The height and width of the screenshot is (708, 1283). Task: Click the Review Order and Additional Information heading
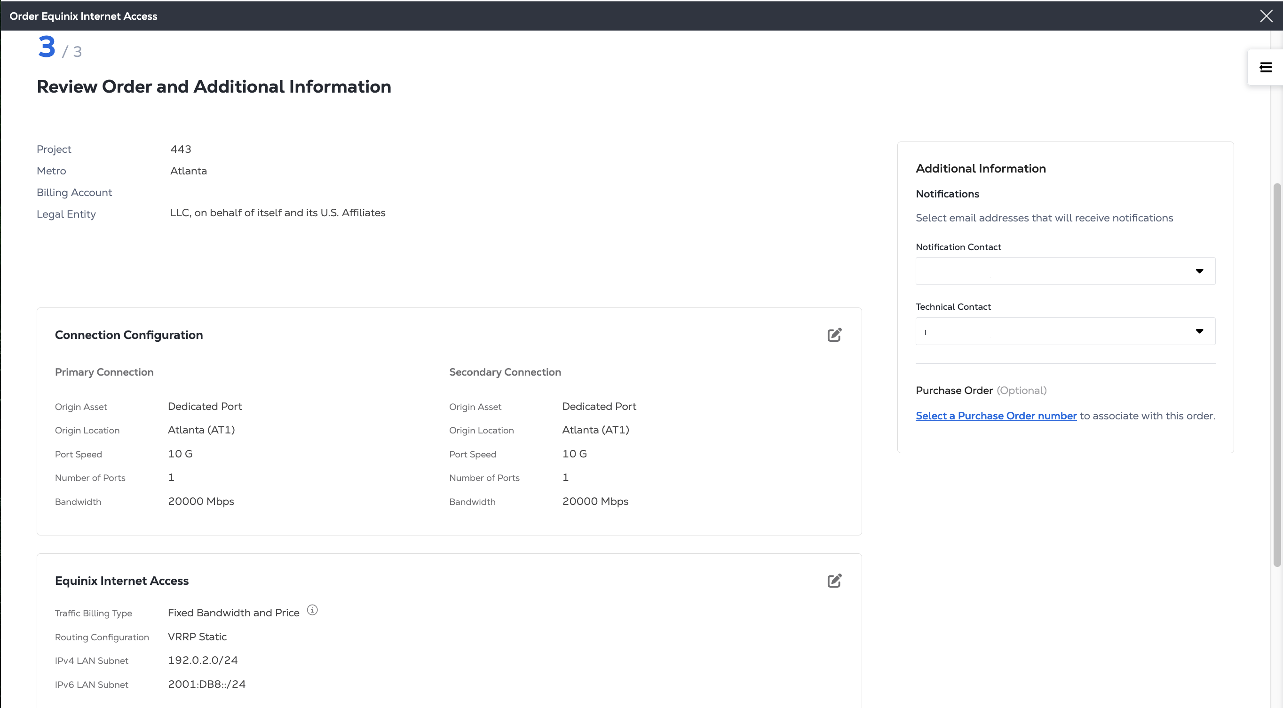(214, 87)
